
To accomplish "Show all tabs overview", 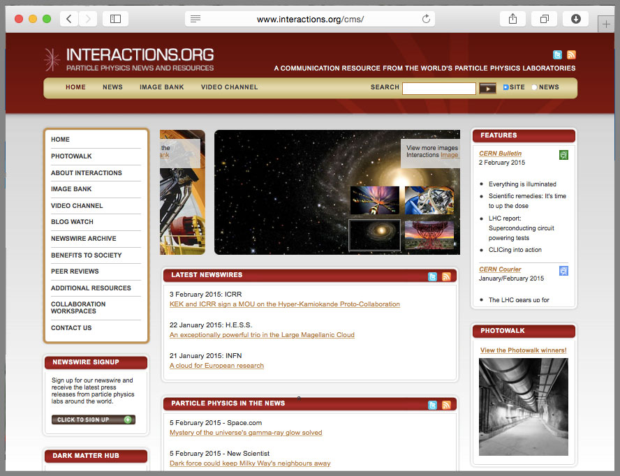I will pos(544,19).
